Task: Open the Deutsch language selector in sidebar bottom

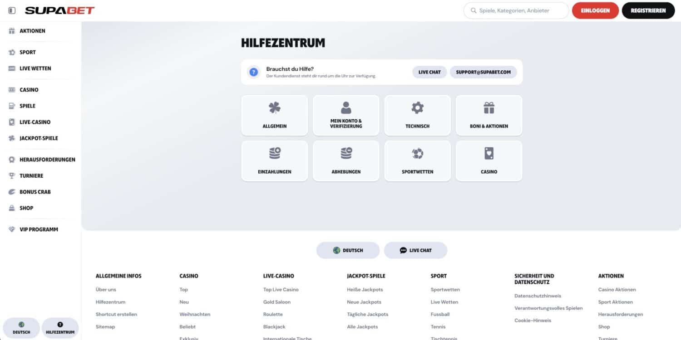Action: tap(21, 328)
